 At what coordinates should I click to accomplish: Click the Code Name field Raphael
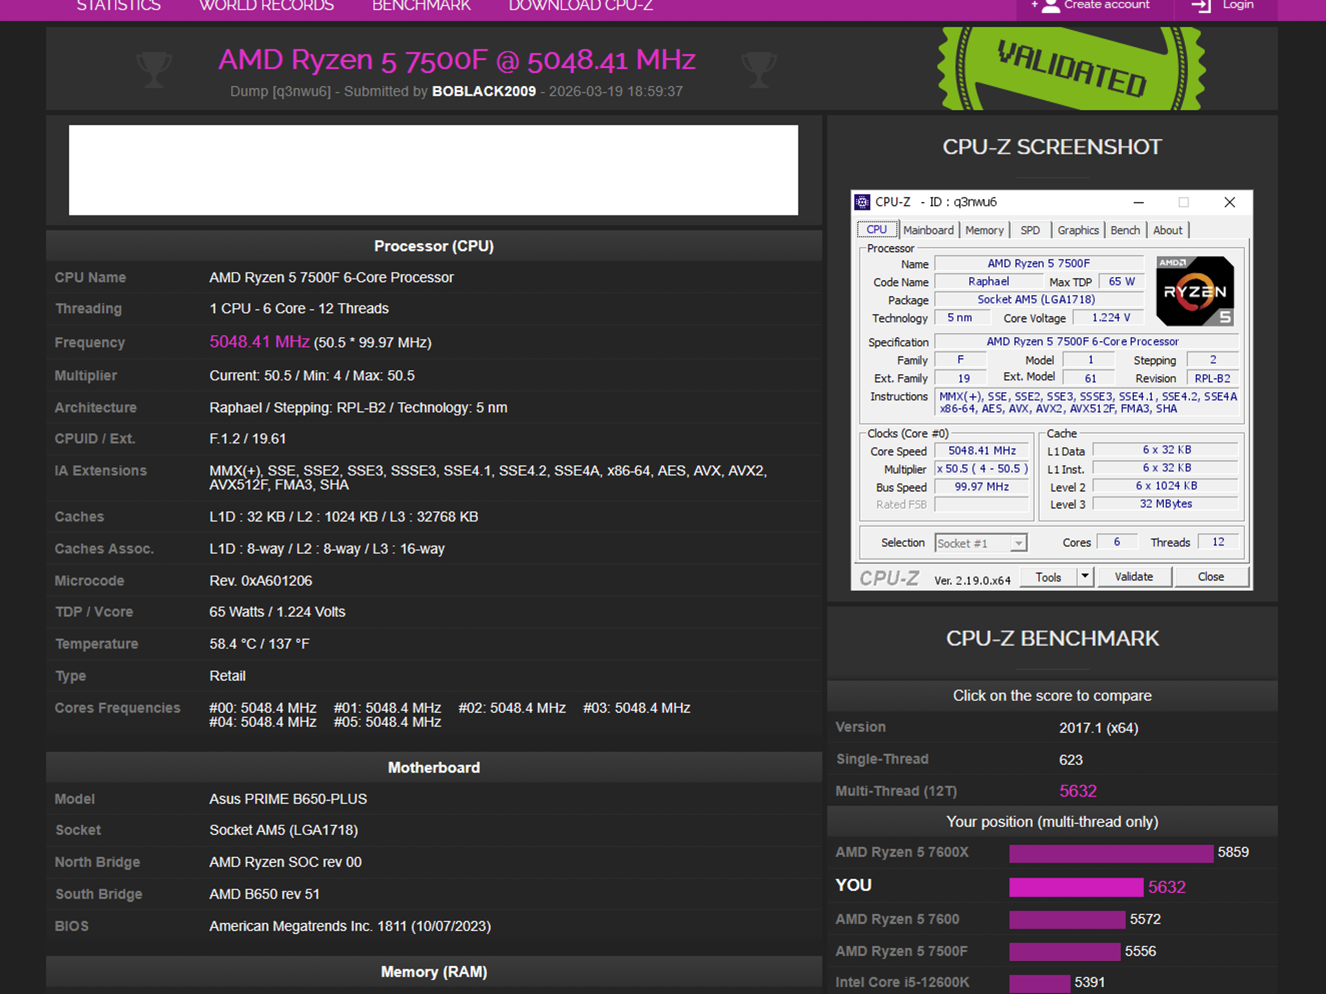(x=989, y=282)
